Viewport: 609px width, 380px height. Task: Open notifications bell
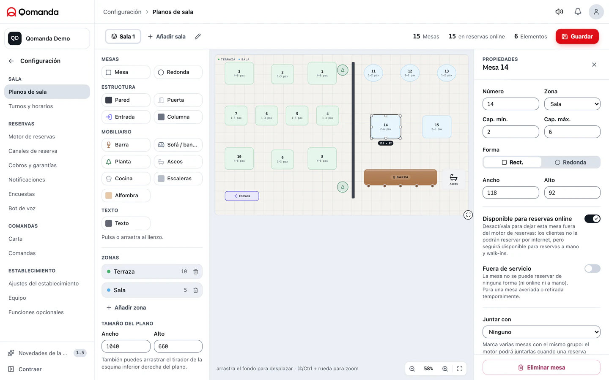tap(578, 12)
